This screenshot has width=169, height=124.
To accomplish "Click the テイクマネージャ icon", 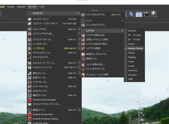I will tap(29, 82).
